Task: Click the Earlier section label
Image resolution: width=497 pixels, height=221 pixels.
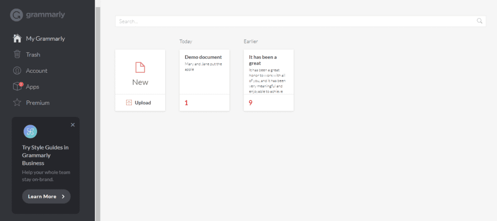Action: 251,41
